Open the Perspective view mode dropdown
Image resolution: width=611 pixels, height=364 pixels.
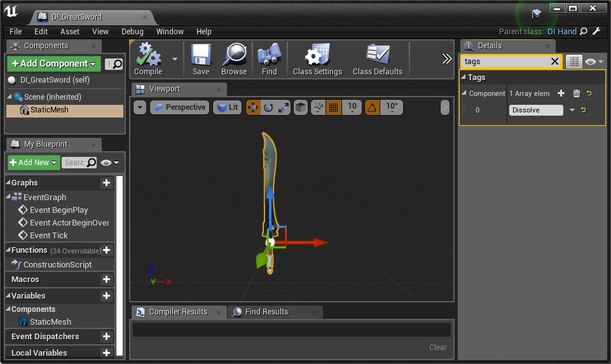pos(179,107)
